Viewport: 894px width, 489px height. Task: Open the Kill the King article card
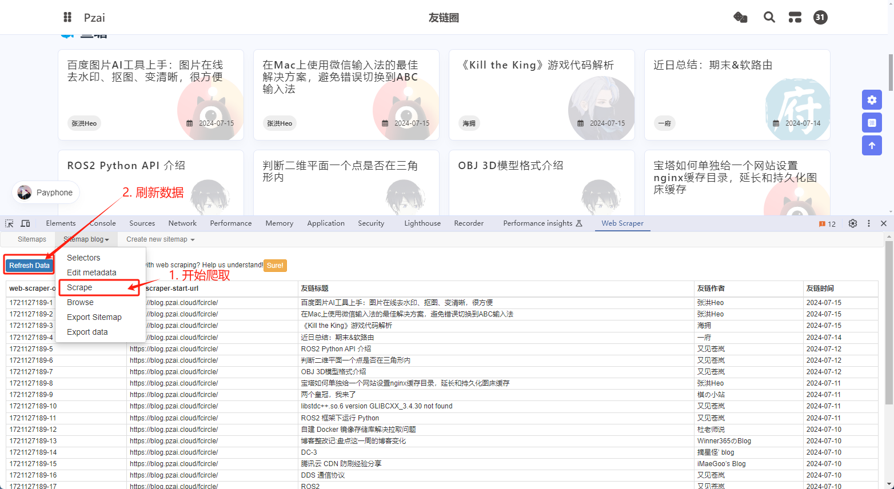pos(542,95)
